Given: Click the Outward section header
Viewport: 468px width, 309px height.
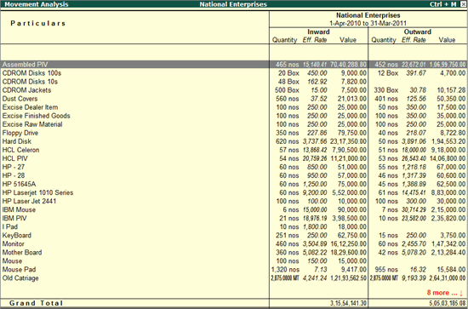Looking at the screenshot, I should point(418,32).
